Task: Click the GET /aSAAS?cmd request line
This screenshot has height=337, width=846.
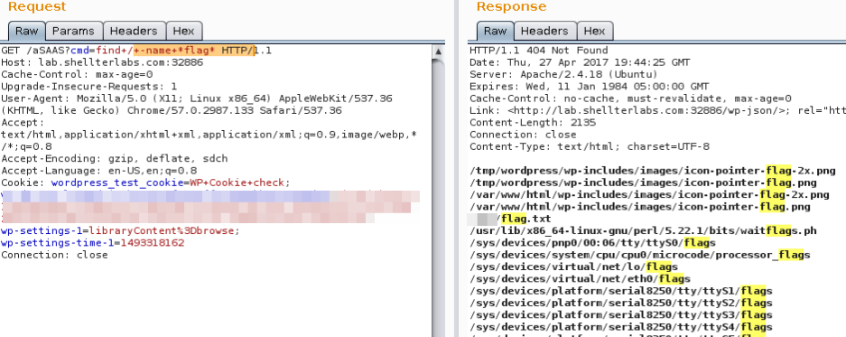Action: (136, 51)
